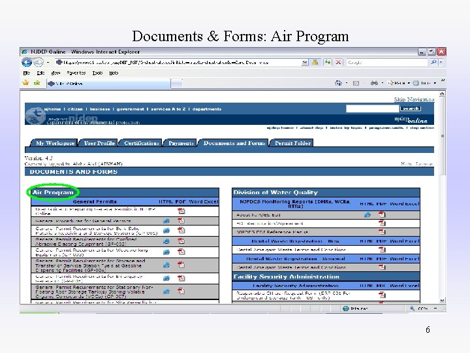This screenshot has width=470, height=353.
Task: Click the browser Forward arrow button
Action: (38, 63)
